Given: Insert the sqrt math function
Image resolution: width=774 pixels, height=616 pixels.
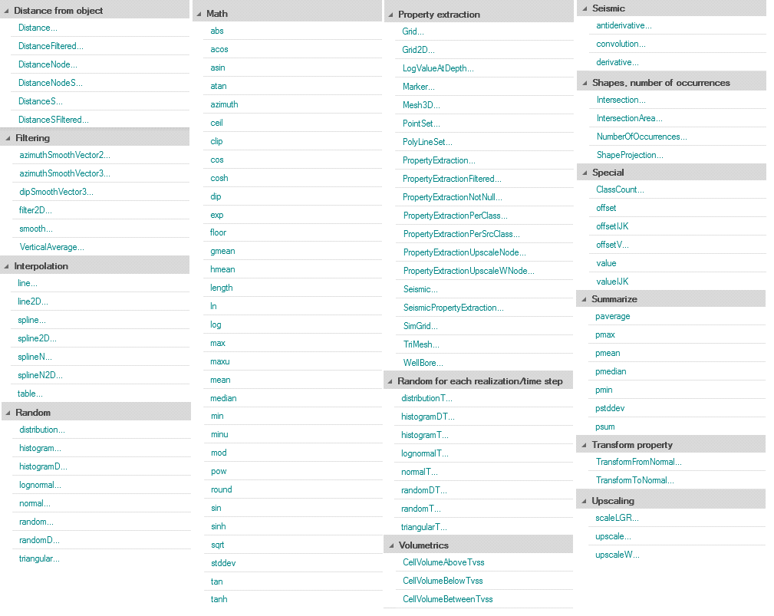Looking at the screenshot, I should tap(217, 545).
